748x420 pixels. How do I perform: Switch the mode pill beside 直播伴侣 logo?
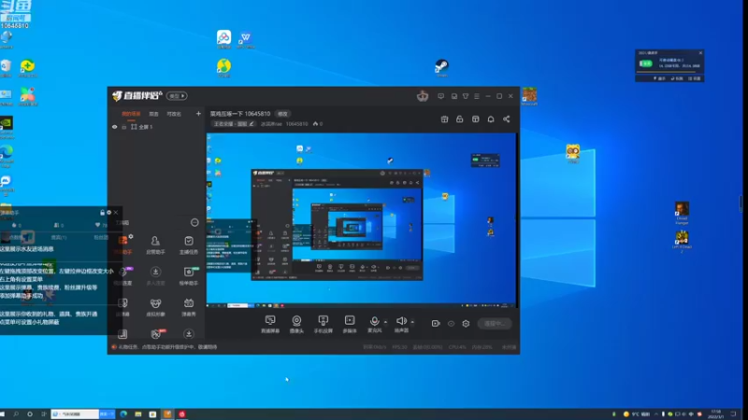click(177, 96)
